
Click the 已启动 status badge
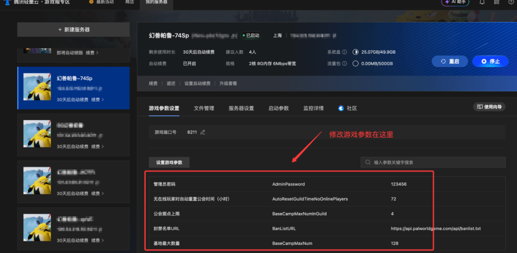(x=250, y=35)
